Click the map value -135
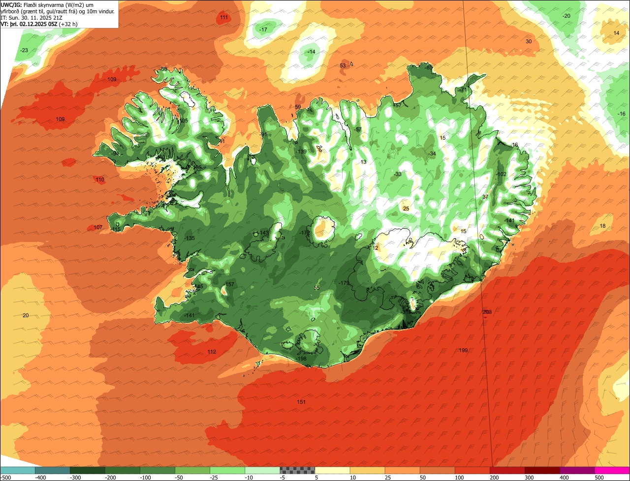The image size is (630, 481). (x=189, y=238)
